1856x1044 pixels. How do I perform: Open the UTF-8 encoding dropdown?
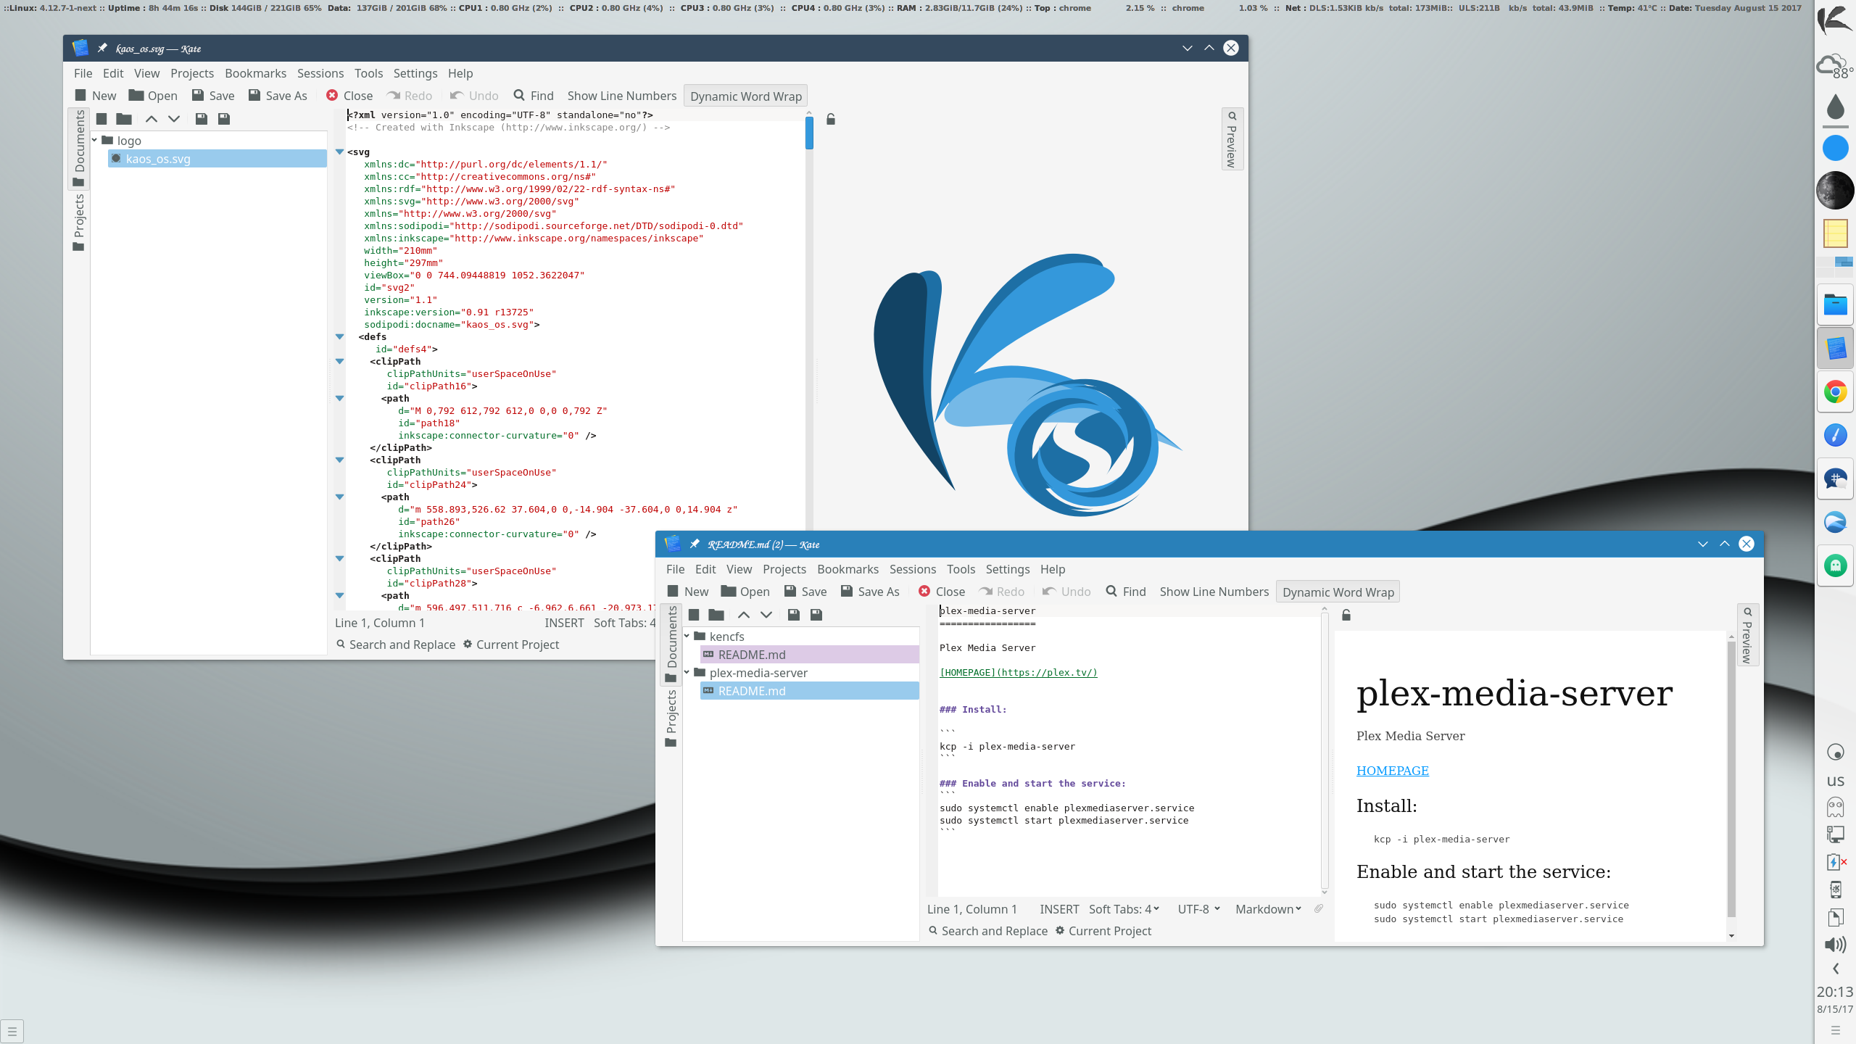[x=1199, y=909]
